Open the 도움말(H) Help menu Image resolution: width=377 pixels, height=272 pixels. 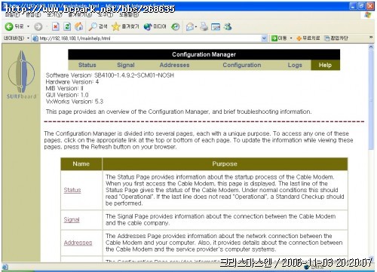point(129,15)
